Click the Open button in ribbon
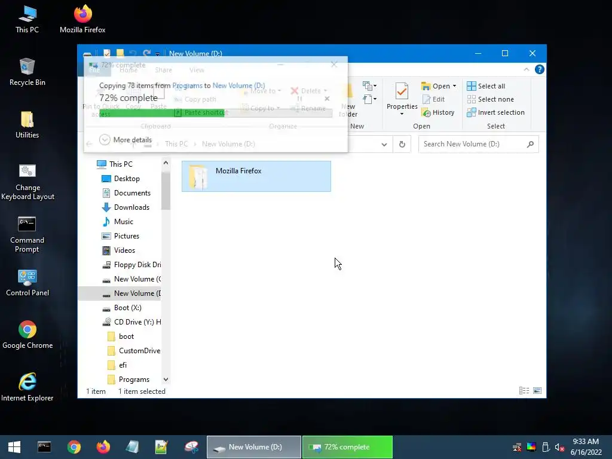 point(436,86)
